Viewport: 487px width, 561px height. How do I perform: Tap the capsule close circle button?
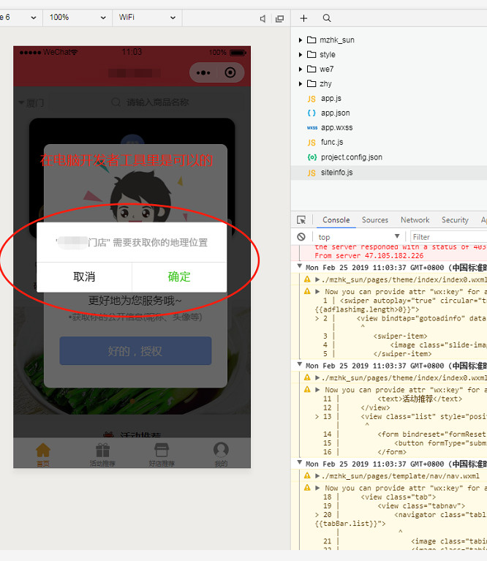point(230,72)
